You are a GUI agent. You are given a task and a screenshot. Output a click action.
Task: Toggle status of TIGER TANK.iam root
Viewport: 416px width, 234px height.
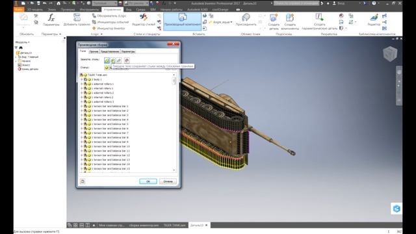click(x=85, y=75)
